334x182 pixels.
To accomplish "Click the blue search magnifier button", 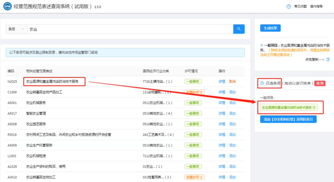I will 239,29.
